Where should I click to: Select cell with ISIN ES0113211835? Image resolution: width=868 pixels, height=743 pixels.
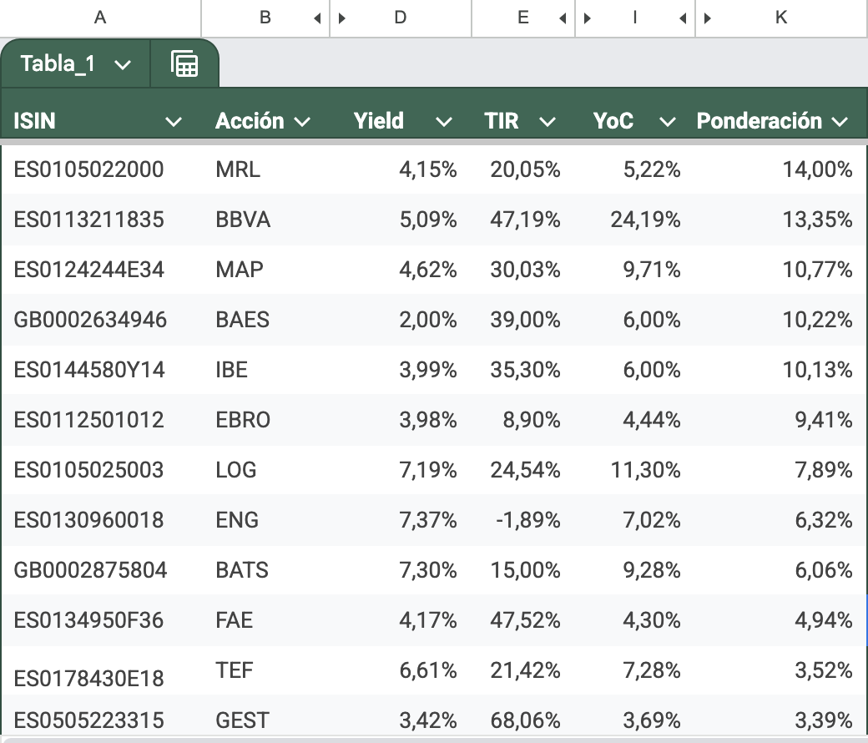(101, 220)
